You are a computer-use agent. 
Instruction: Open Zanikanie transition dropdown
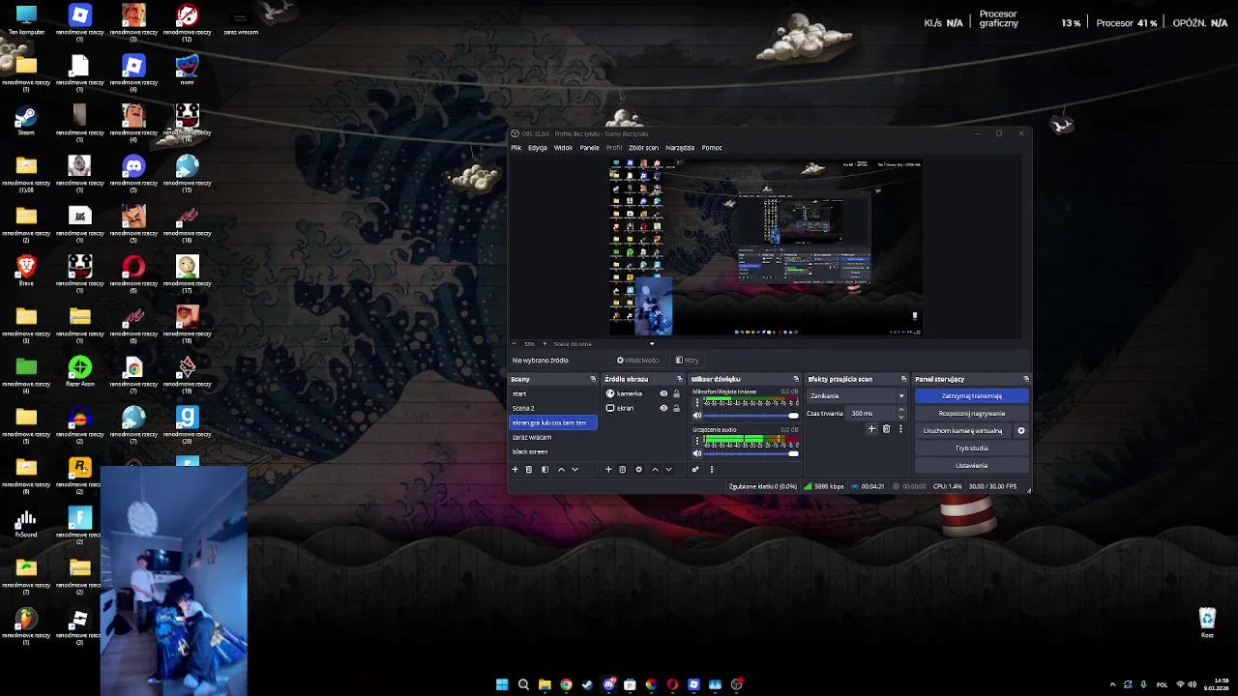coord(857,395)
